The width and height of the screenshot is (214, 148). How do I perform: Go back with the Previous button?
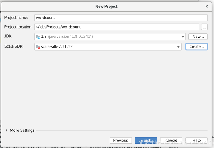pyautogui.click(x=121, y=140)
